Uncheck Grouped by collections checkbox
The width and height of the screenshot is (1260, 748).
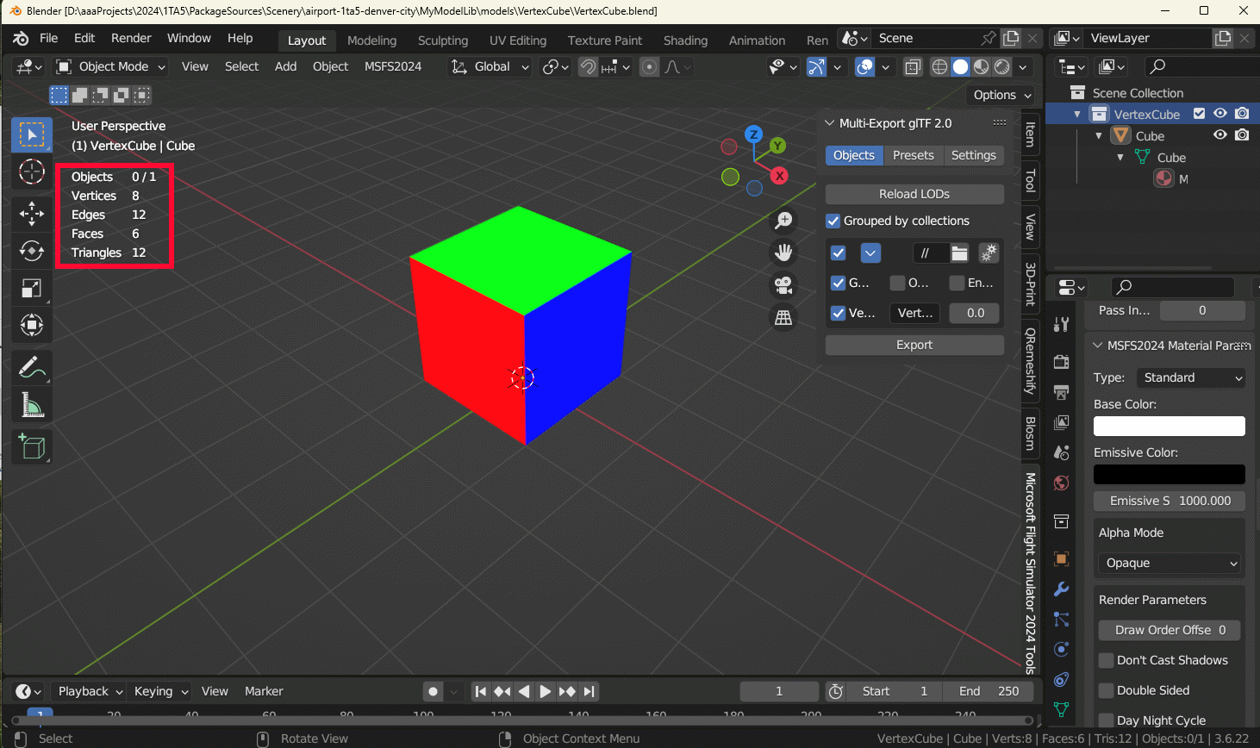(833, 221)
